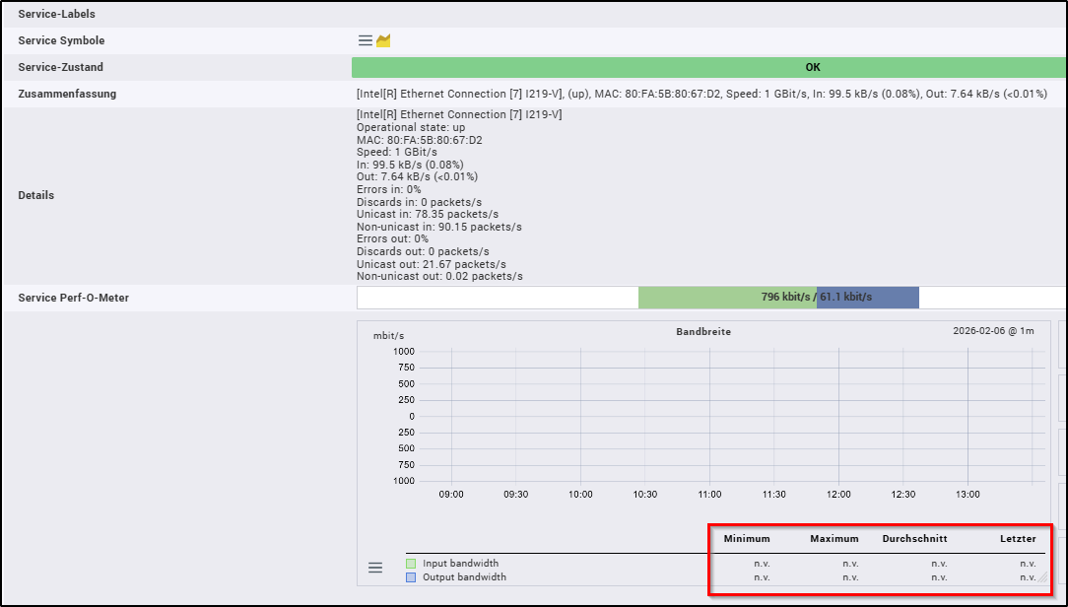Click the Maximum column header
The height and width of the screenshot is (607, 1068).
coord(834,539)
